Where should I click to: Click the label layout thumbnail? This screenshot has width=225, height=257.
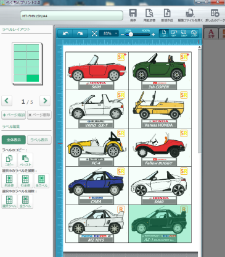pyautogui.click(x=27, y=64)
